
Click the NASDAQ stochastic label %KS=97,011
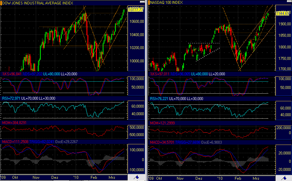tap(160, 74)
